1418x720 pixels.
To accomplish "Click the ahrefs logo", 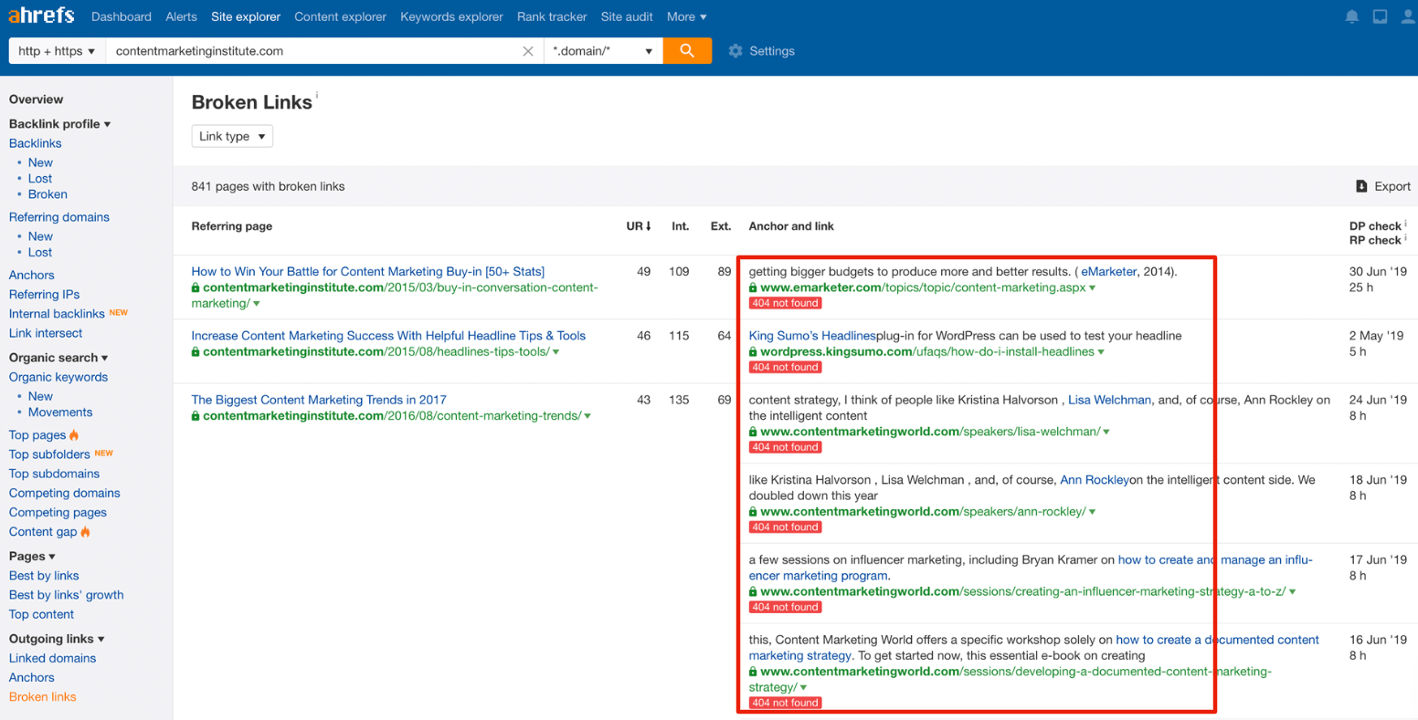I will 41,16.
